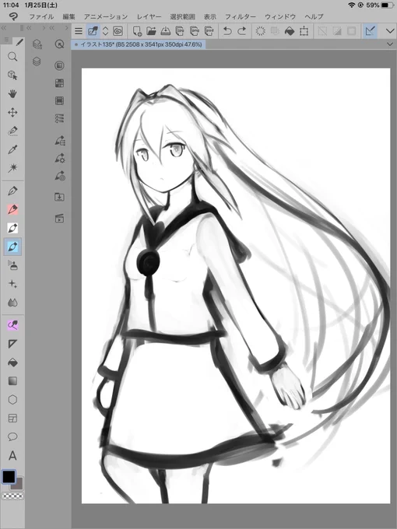The image size is (397, 529).
Task: Open the material download folder palette
Action: pyautogui.click(x=59, y=197)
